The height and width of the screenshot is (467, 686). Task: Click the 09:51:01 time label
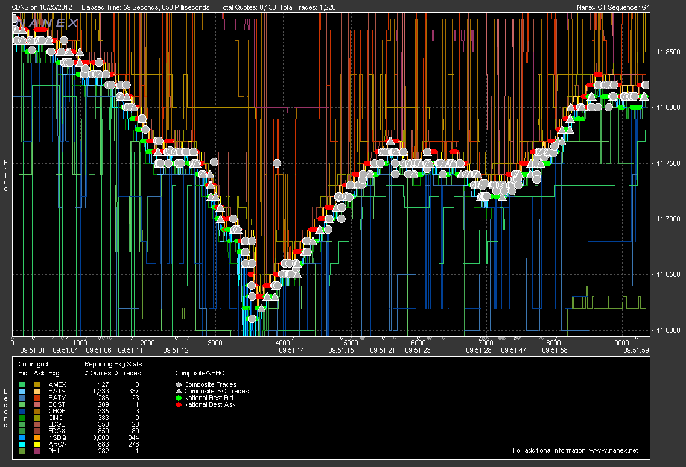tap(33, 350)
